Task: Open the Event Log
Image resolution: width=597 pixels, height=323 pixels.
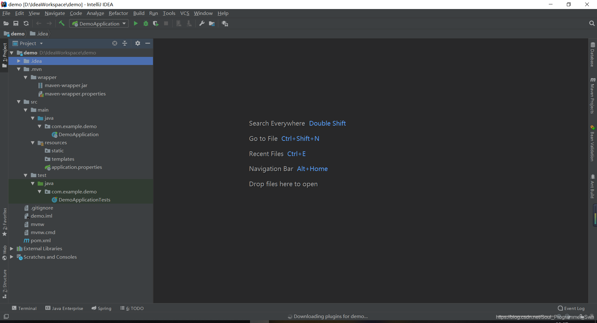Action: [571, 308]
